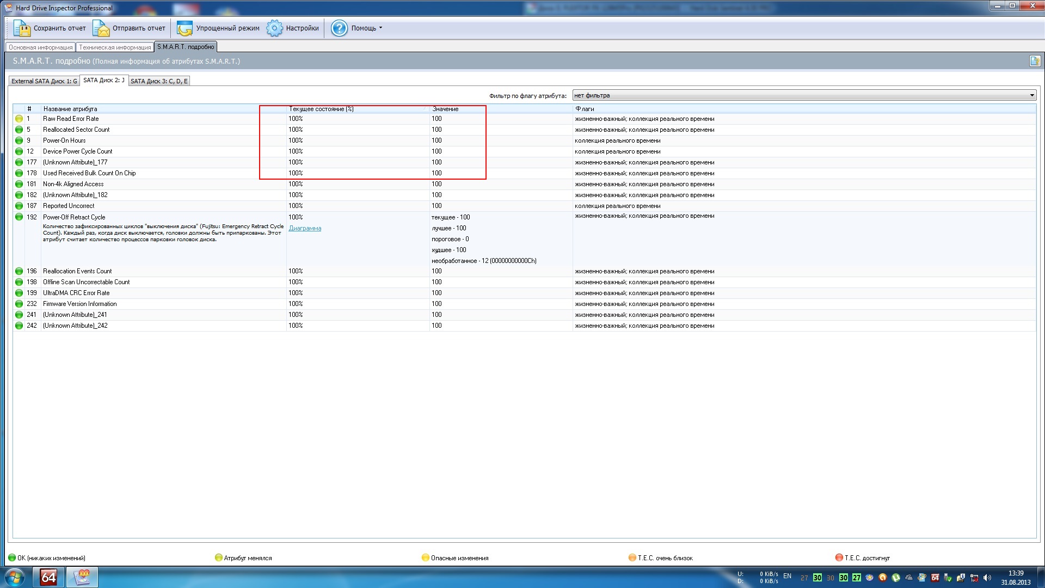Screen dimensions: 1045x588
Task: Click the blue Help question mark icon
Action: (x=339, y=28)
